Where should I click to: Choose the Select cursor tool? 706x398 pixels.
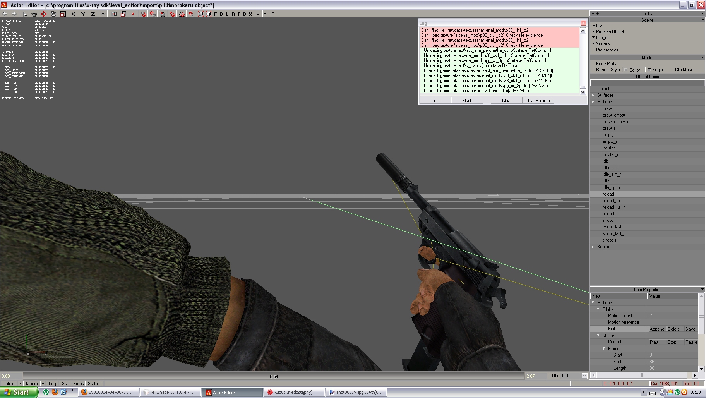pos(25,14)
